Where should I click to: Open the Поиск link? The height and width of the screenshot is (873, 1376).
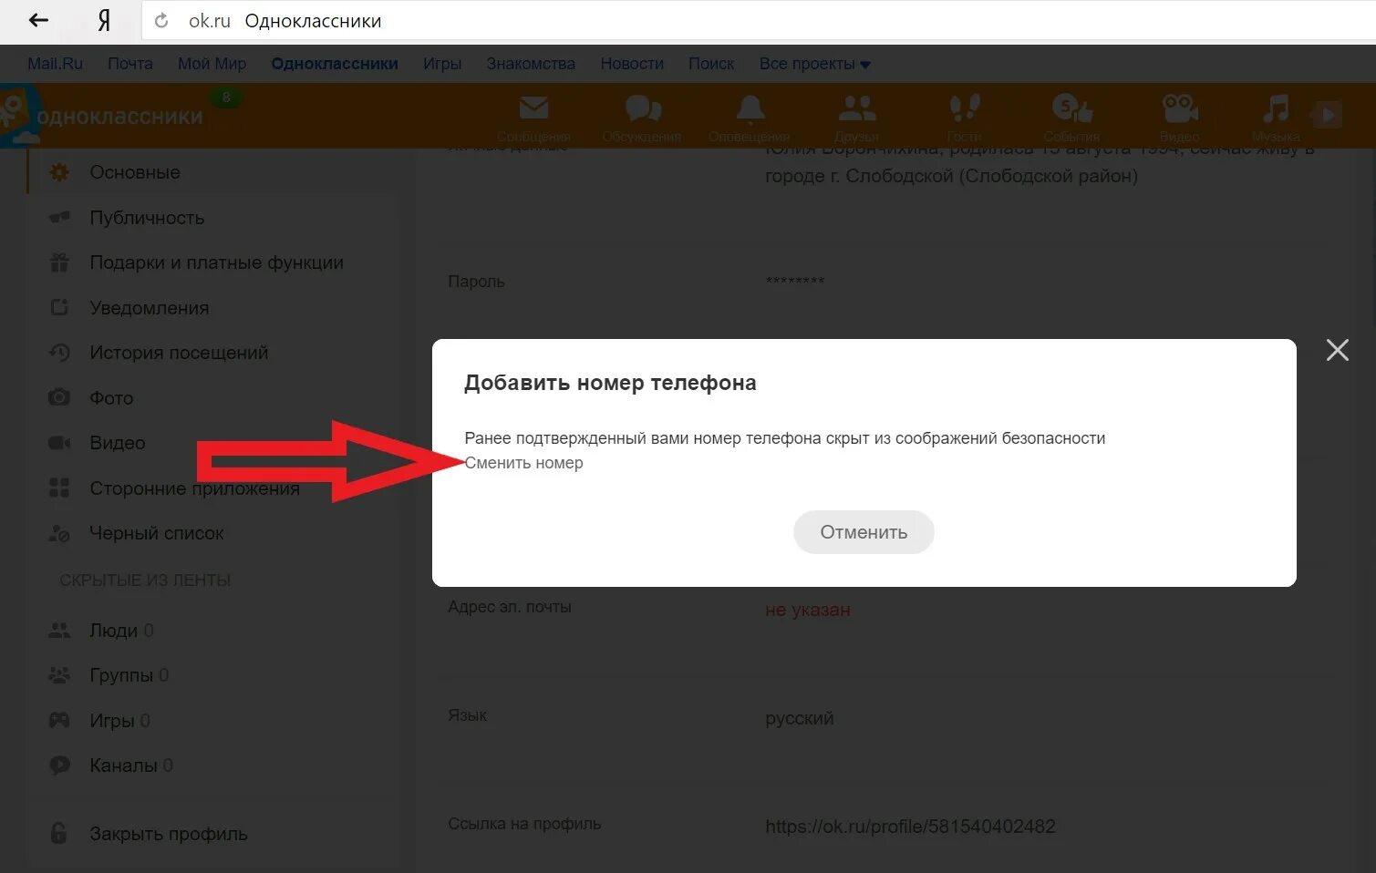[711, 64]
